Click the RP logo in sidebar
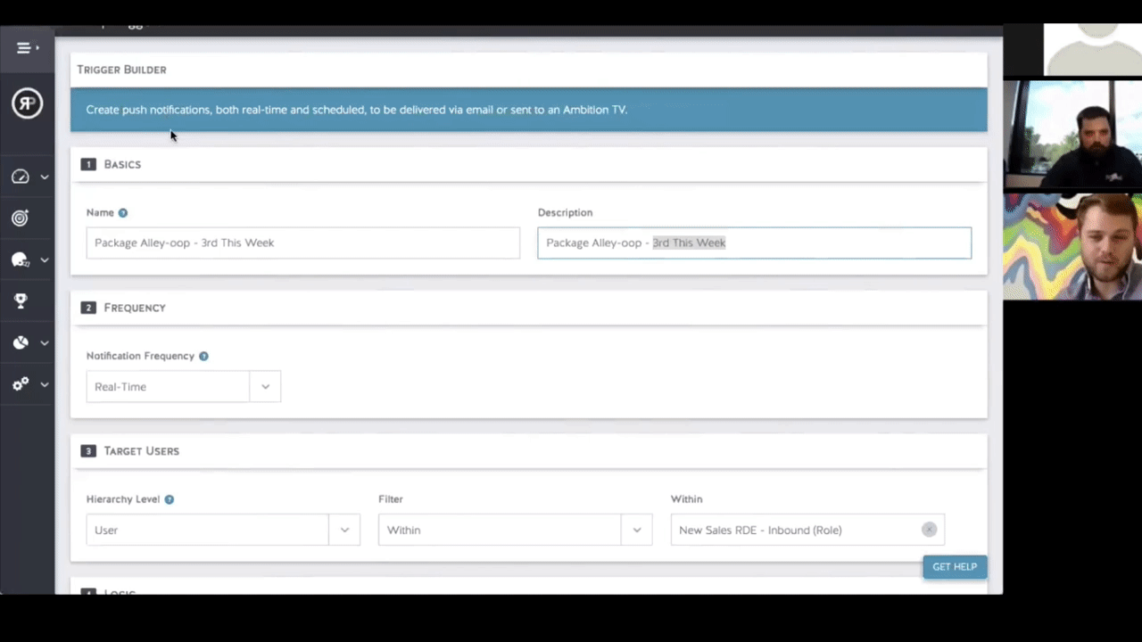The image size is (1142, 642). point(27,104)
